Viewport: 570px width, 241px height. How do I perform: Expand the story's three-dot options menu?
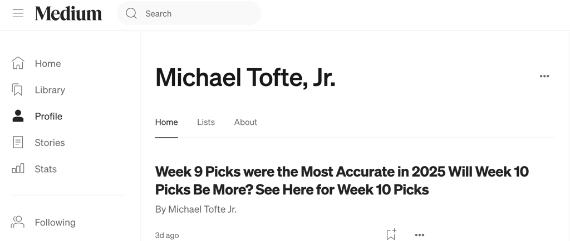click(x=420, y=235)
